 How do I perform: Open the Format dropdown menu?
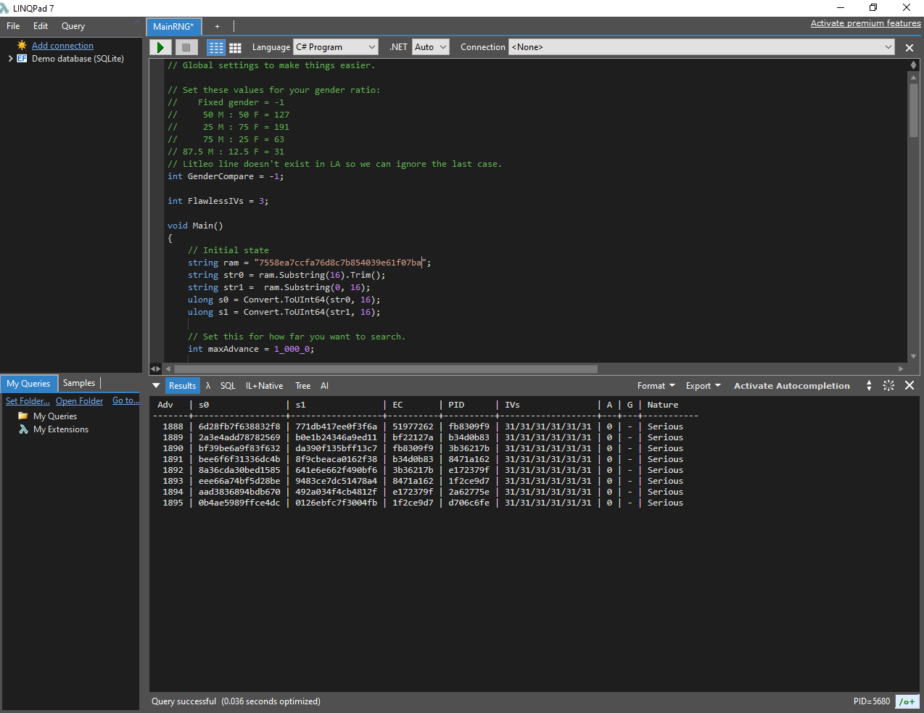656,386
